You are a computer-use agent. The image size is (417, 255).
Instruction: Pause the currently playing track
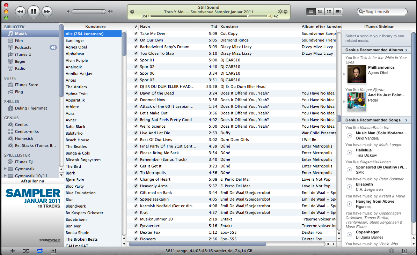tap(34, 12)
